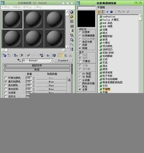Click the 高光颜色 amount spinner arrows
The height and width of the screenshot is (153, 144).
33,85
